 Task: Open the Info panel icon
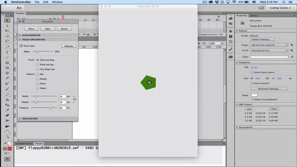(x=231, y=36)
